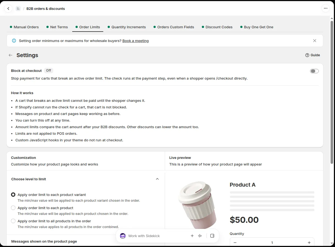Image resolution: width=335 pixels, height=247 pixels.
Task: Select Apply order limit to each product variant
Action: 13,195
